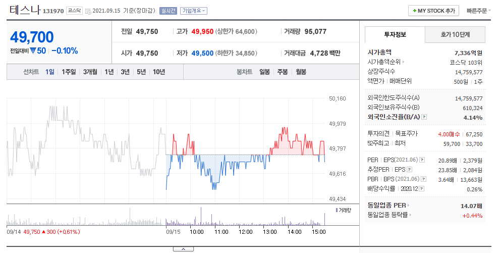This screenshot has height=253, width=501.
Task: Click the 13:00 time marker on chart
Action: point(269,232)
